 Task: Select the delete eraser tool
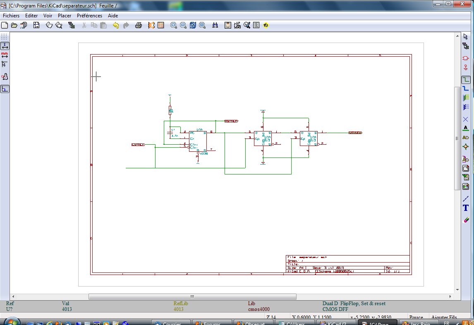click(x=466, y=220)
